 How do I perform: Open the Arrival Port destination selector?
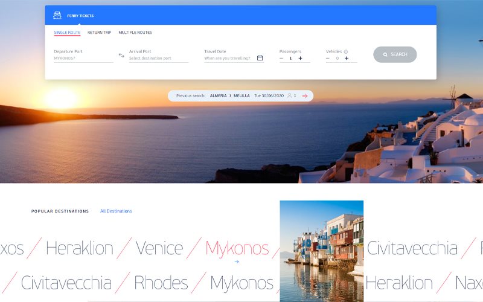pyautogui.click(x=158, y=59)
